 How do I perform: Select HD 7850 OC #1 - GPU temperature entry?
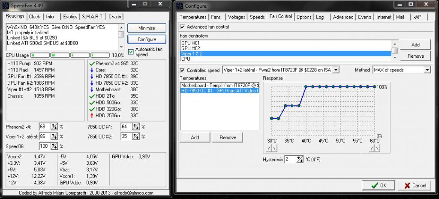[x=220, y=91]
